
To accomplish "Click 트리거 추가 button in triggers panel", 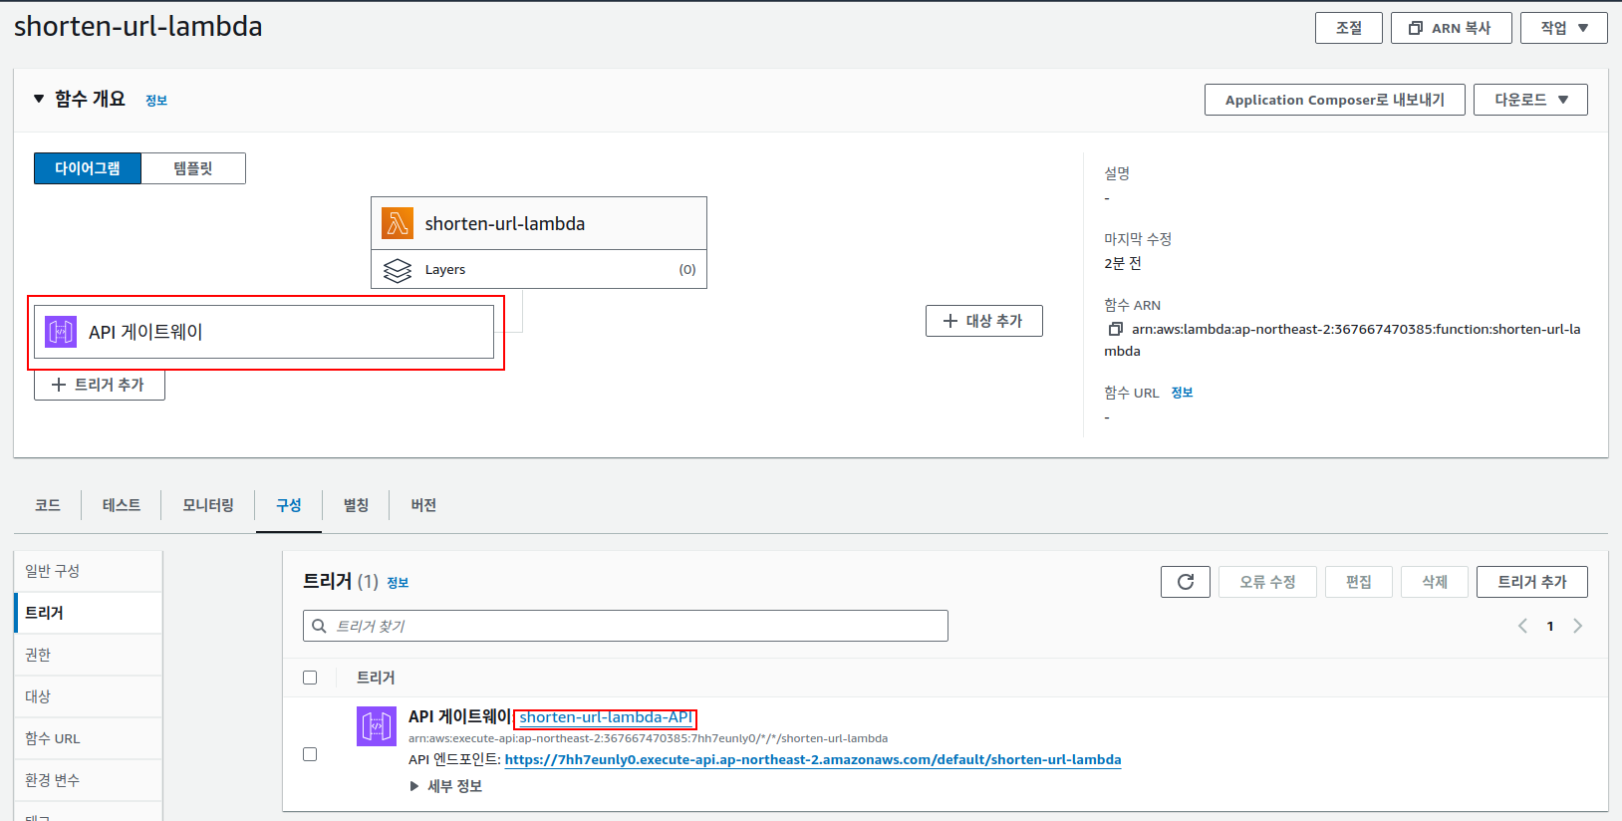I will click(1532, 582).
